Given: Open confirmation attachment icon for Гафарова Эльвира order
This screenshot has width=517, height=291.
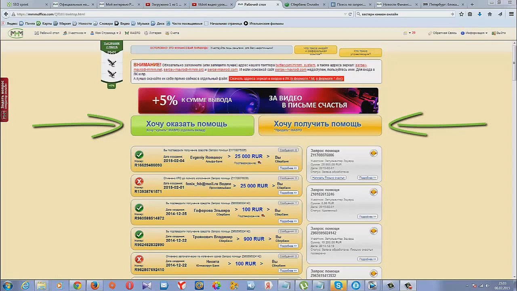Looking at the screenshot, I should (x=263, y=216).
